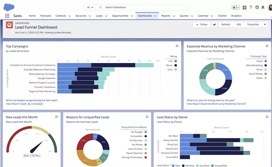This screenshot has width=272, height=167.
Task: Open the Help question mark icon
Action: tap(251, 7)
